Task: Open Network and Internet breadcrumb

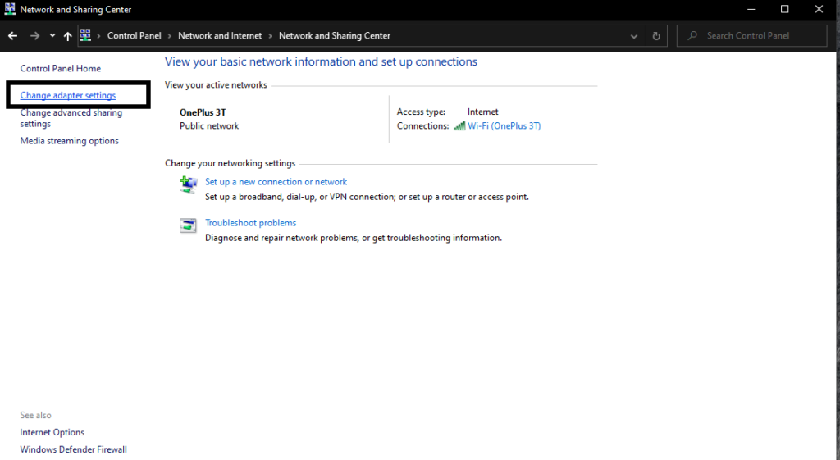Action: click(x=220, y=35)
